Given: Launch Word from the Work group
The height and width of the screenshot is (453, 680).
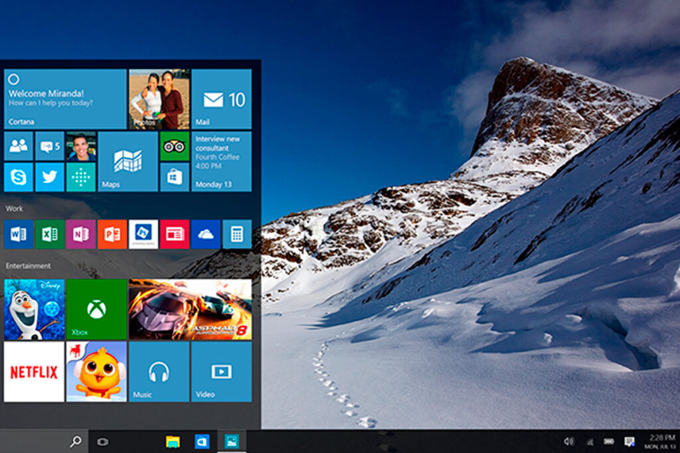Looking at the screenshot, I should point(19,234).
